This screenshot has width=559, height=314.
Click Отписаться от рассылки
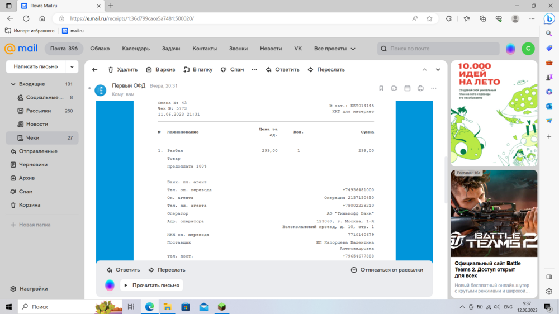(387, 270)
